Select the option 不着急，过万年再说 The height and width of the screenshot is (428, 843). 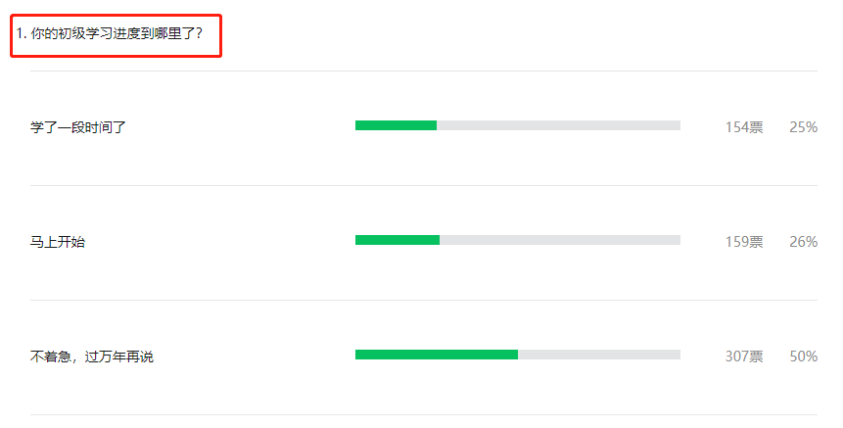[x=92, y=357]
